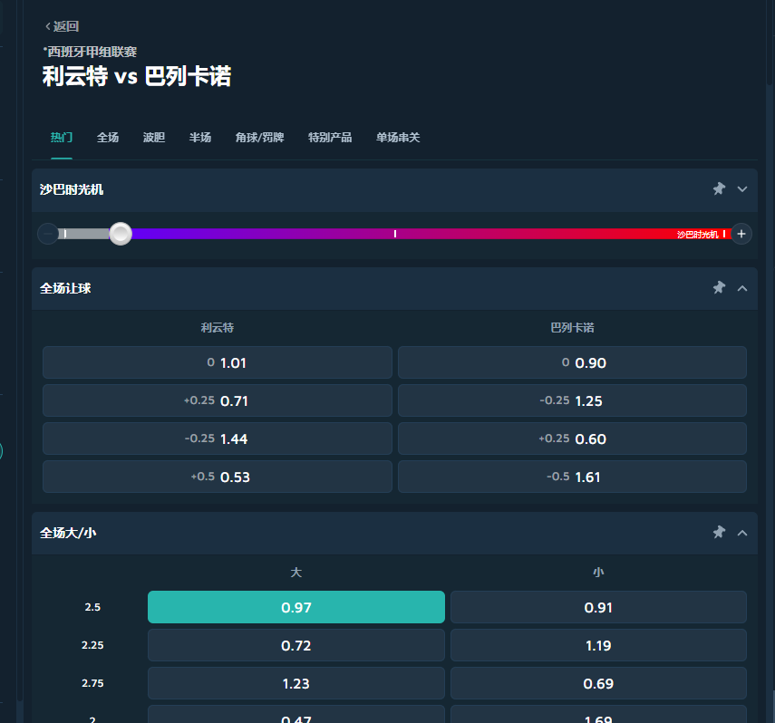Image resolution: width=775 pixels, height=723 pixels.
Task: Pin the 沙巴时光机 panel
Action: point(719,188)
